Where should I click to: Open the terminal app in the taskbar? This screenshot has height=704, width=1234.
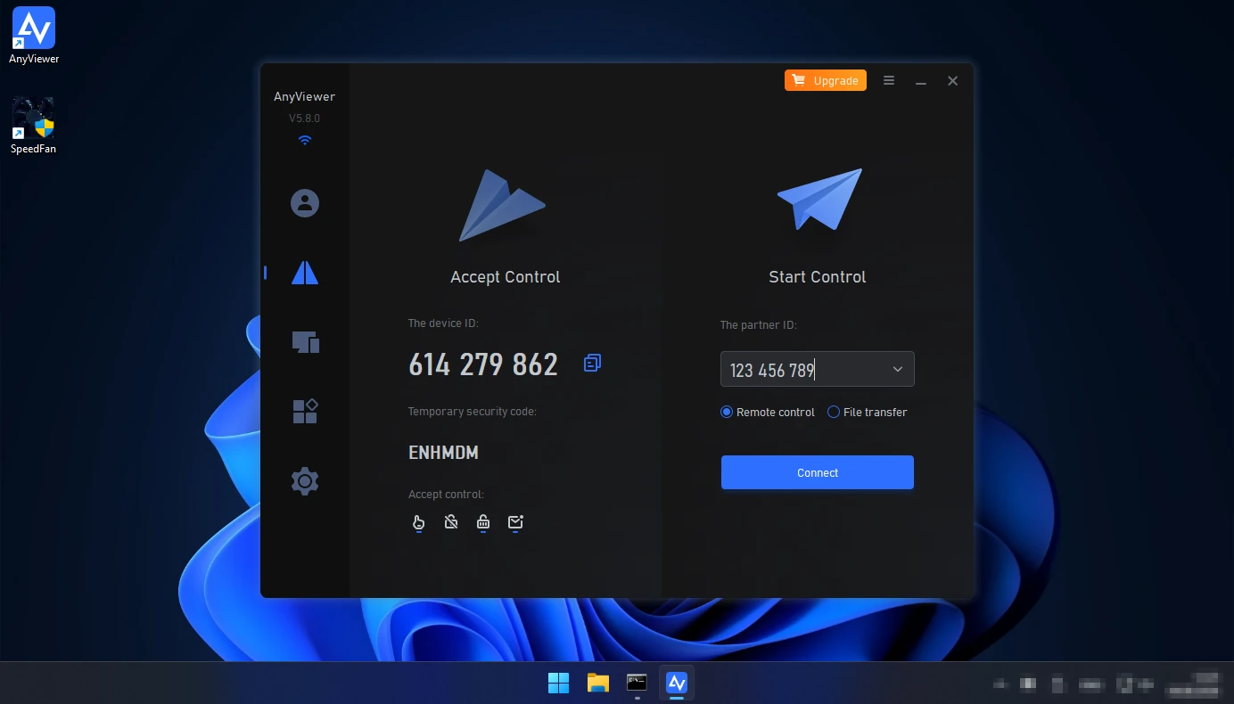click(x=637, y=684)
